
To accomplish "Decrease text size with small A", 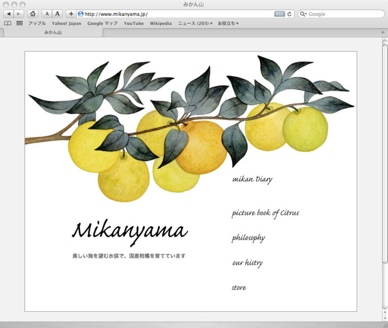I will [47, 14].
